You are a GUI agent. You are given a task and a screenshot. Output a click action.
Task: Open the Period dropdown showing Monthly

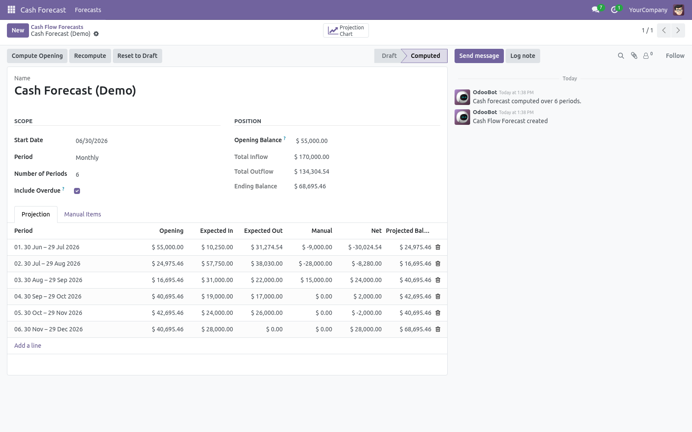pos(147,158)
